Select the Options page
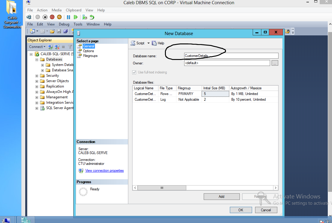This screenshot has width=332, height=223. [x=88, y=51]
